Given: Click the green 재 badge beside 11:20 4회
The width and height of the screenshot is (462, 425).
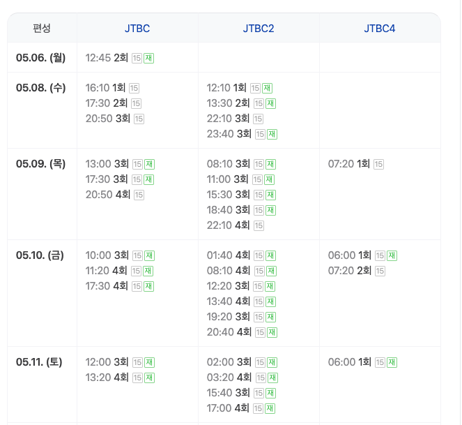Looking at the screenshot, I should click(x=148, y=271).
